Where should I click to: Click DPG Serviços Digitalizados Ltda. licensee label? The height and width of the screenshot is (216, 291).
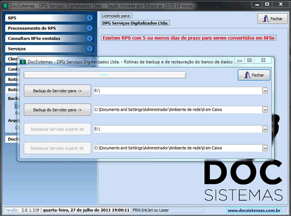[135, 23]
